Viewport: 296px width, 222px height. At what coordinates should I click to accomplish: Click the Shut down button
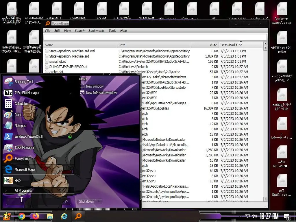[86, 201]
